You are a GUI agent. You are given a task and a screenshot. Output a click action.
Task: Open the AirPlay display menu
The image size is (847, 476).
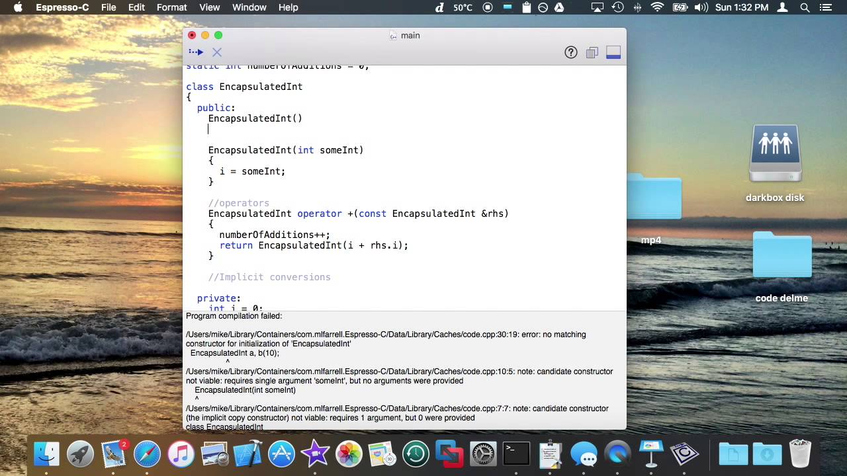point(597,7)
